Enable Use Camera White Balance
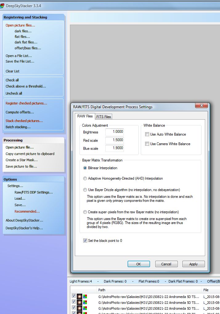Image resolution: width=220 pixels, height=314 pixels. 147,144
